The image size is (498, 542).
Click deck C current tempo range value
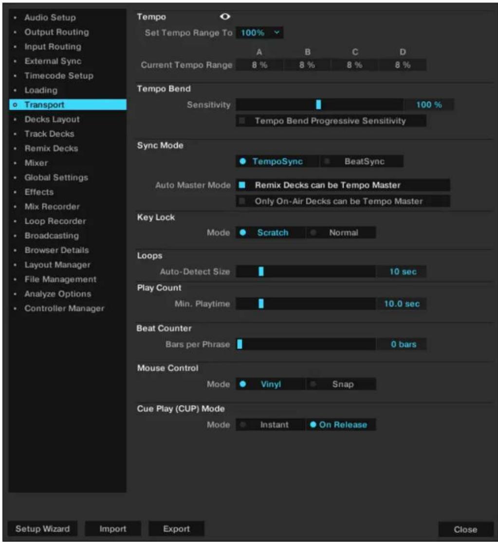(355, 65)
